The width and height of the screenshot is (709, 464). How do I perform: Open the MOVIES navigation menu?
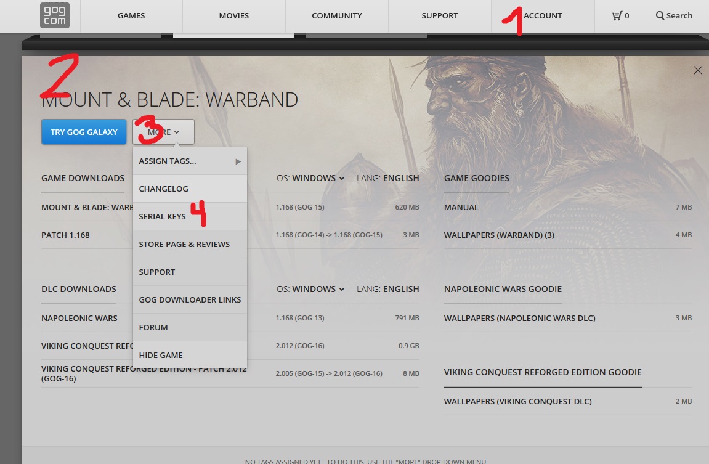pos(234,16)
